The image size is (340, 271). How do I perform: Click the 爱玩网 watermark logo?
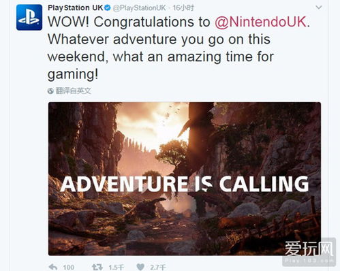(x=309, y=249)
